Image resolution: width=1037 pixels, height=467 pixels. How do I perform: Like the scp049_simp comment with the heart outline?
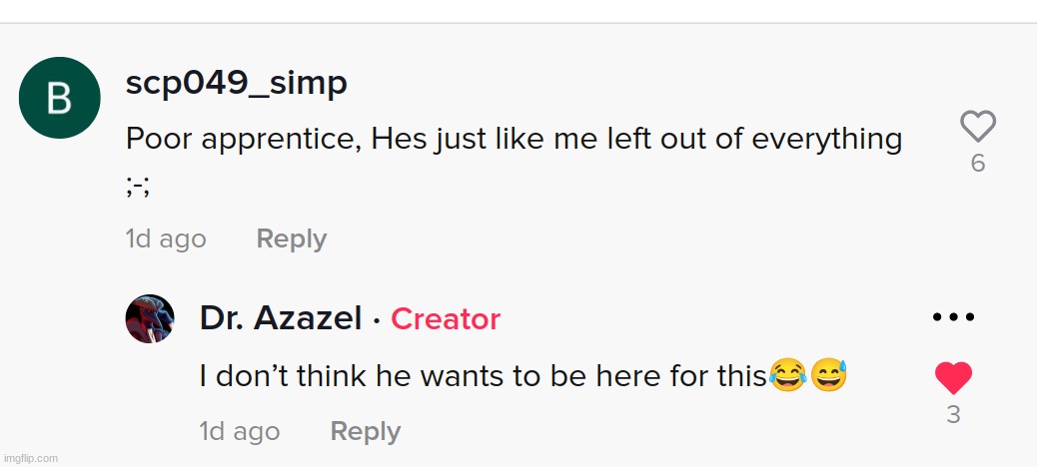(x=978, y=127)
